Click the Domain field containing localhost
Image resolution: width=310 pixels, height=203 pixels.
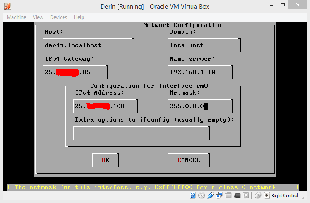tap(204, 45)
